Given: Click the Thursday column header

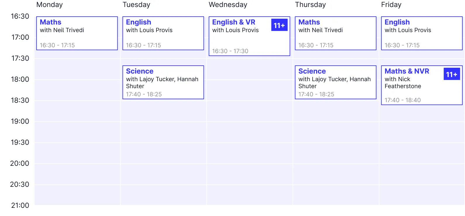Looking at the screenshot, I should pos(310,5).
